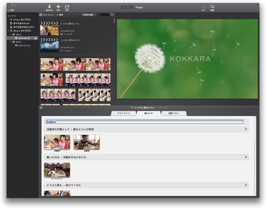Select the second 活動班 storyboard clip
The width and height of the screenshot is (266, 208).
pyautogui.click(x=87, y=142)
